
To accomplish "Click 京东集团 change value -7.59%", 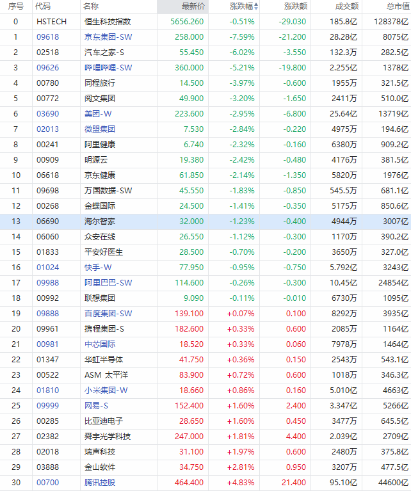I will [242, 37].
